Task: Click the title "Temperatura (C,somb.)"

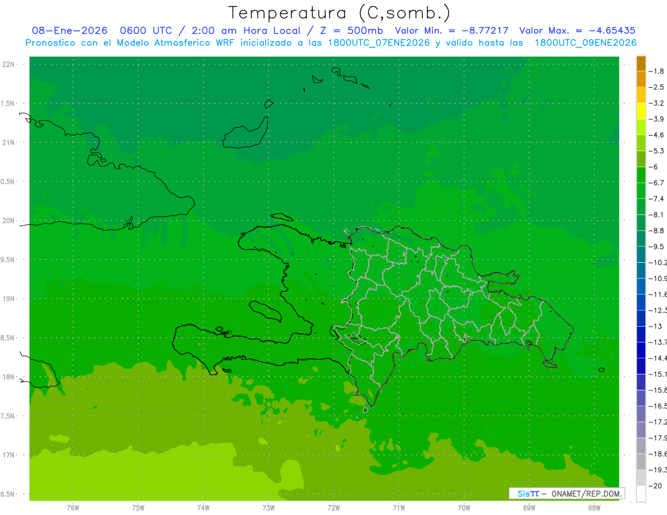Action: 340,13
